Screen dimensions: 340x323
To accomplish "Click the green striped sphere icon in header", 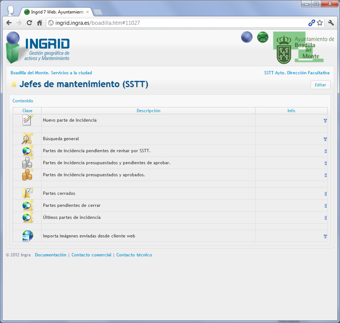I will (262, 37).
